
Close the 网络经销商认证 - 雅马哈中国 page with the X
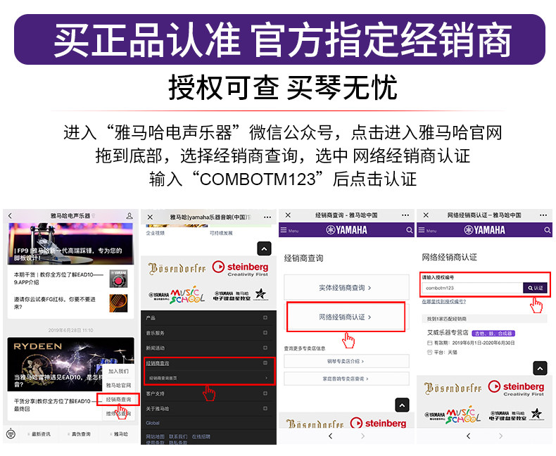(x=426, y=215)
